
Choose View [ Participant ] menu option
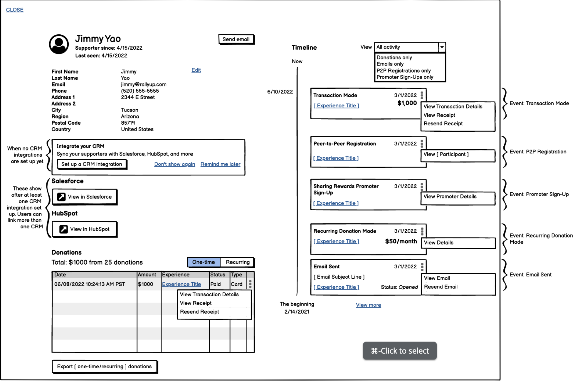click(x=446, y=154)
